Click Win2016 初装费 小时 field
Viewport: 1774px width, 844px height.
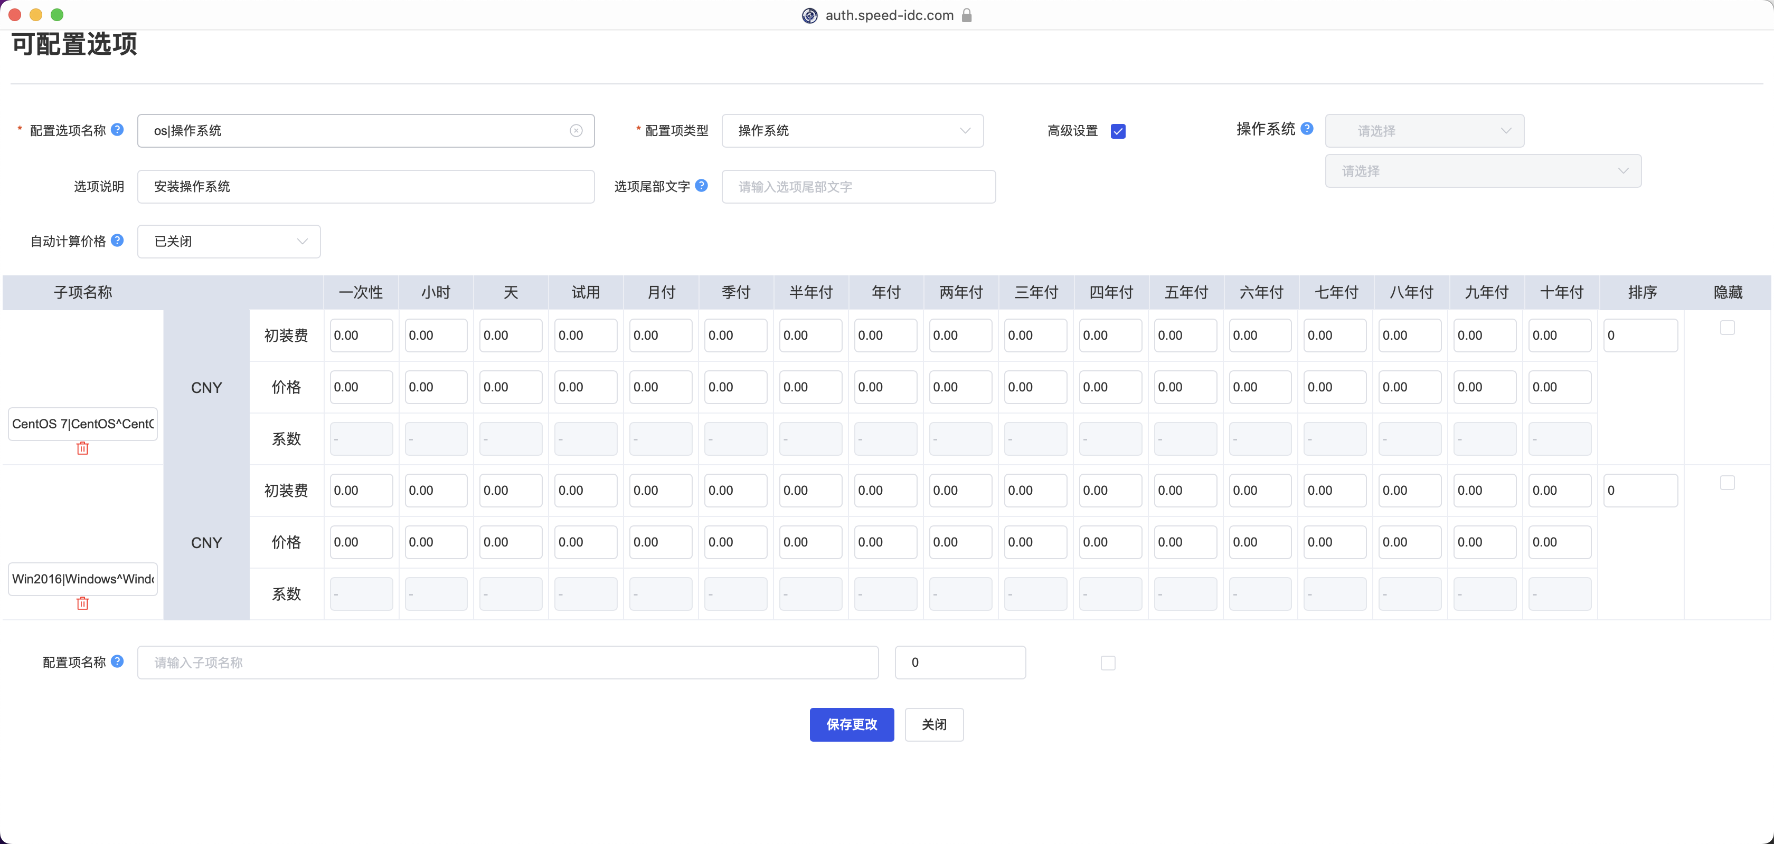(436, 491)
